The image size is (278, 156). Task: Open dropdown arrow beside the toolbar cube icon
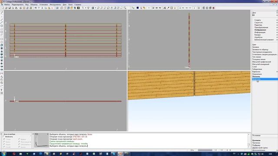(x=96, y=8)
